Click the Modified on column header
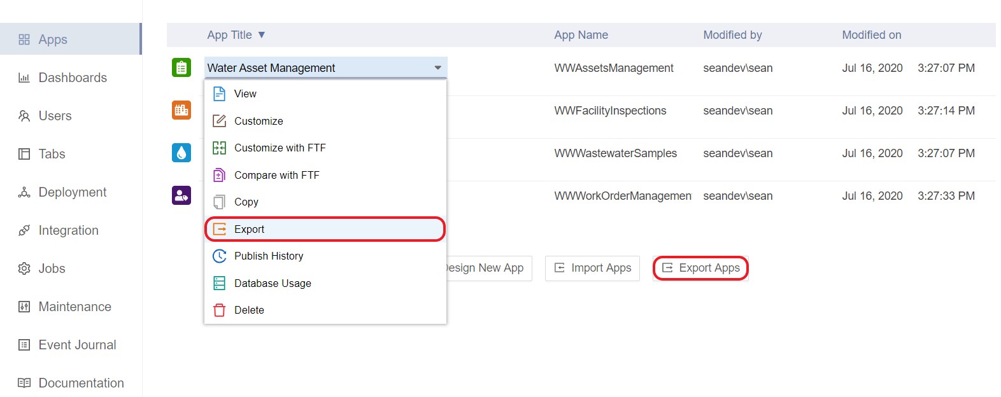Image resolution: width=1001 pixels, height=397 pixels. click(871, 35)
